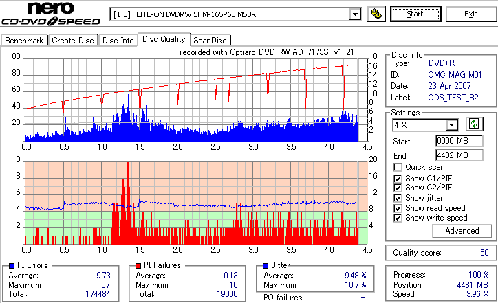Screen dimensions: 498x303
Task: Toggle the Show jitter checkbox
Action: tap(398, 198)
